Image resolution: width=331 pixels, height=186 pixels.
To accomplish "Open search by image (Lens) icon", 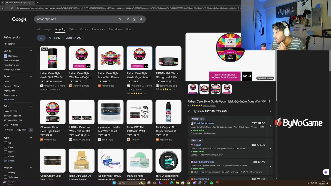I will [134, 19].
